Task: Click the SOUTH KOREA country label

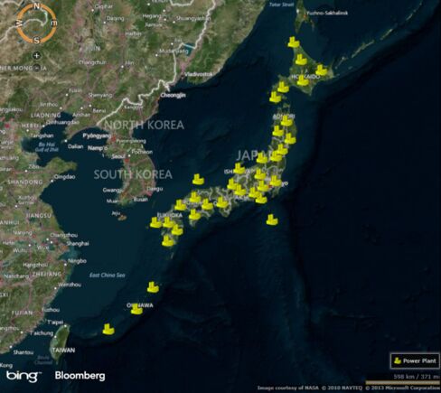Action: coord(133,174)
